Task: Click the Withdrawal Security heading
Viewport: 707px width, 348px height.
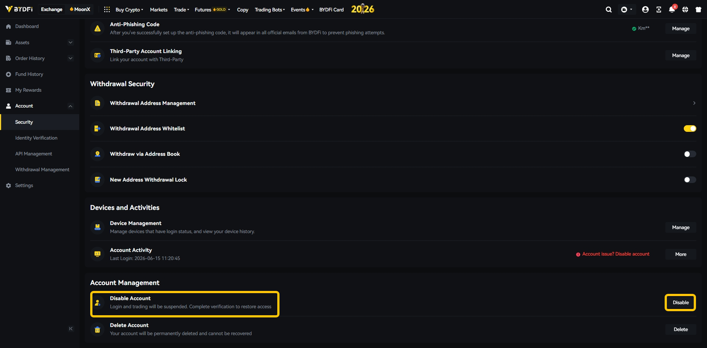Action: [122, 84]
